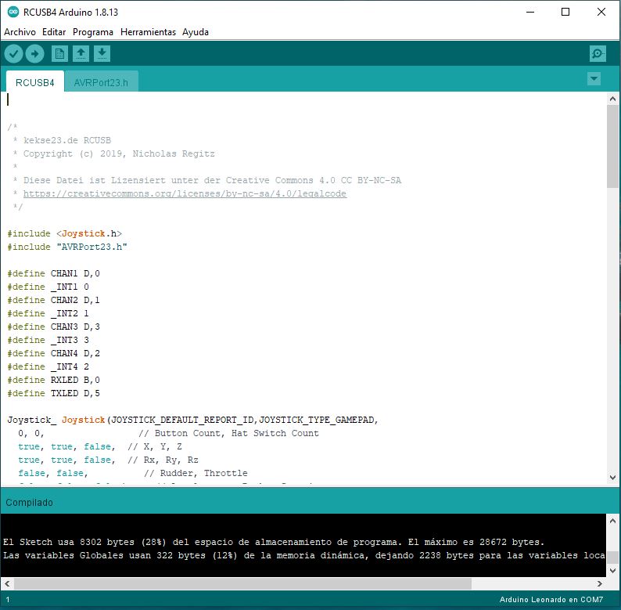This screenshot has width=621, height=610.
Task: Click the #define _INT2 1 line
Action: (x=48, y=313)
